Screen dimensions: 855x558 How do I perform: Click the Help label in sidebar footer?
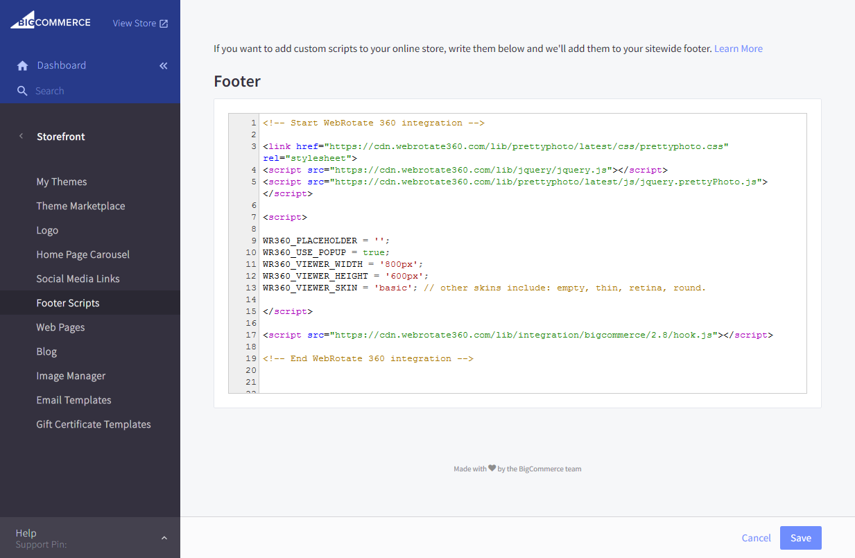click(x=26, y=533)
